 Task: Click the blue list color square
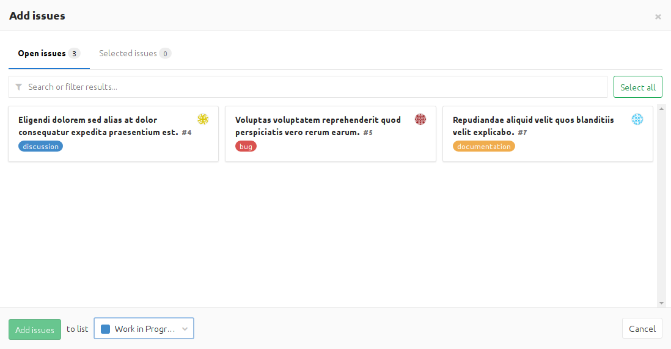[x=105, y=329]
